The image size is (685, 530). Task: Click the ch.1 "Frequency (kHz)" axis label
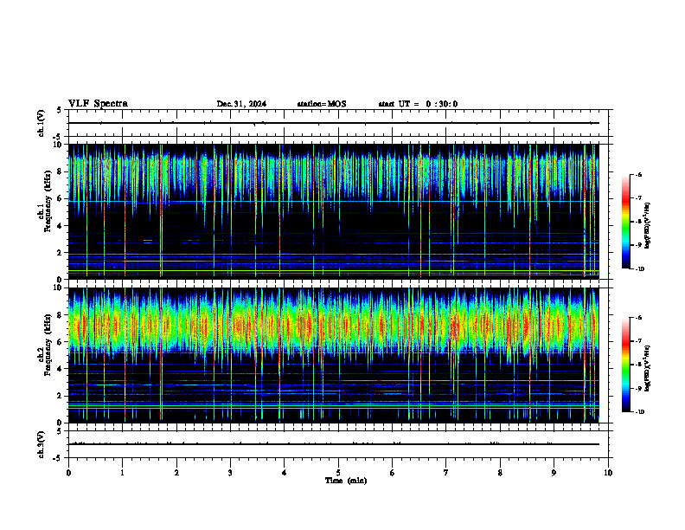[48, 201]
